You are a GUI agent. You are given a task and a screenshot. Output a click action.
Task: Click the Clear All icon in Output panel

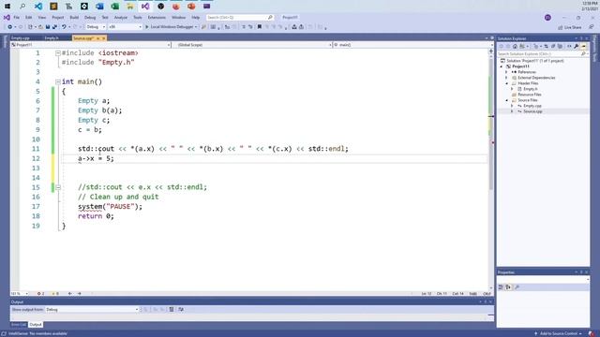coord(172,310)
